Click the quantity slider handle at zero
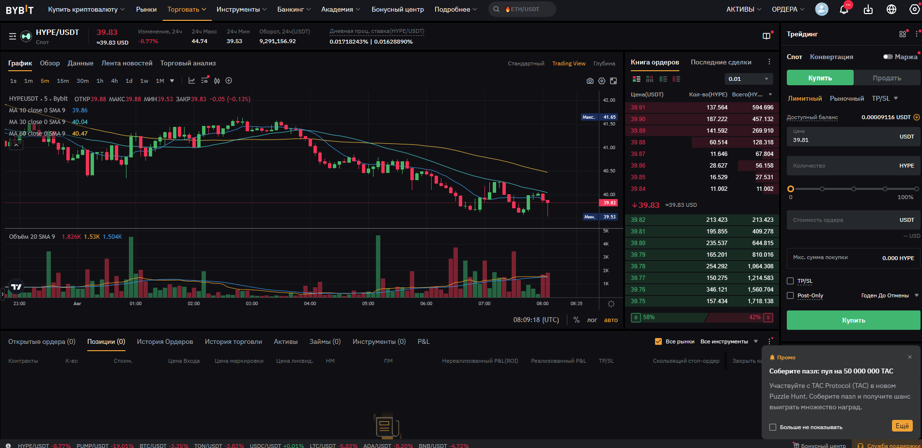Screen dimensions: 922x448 coord(791,189)
